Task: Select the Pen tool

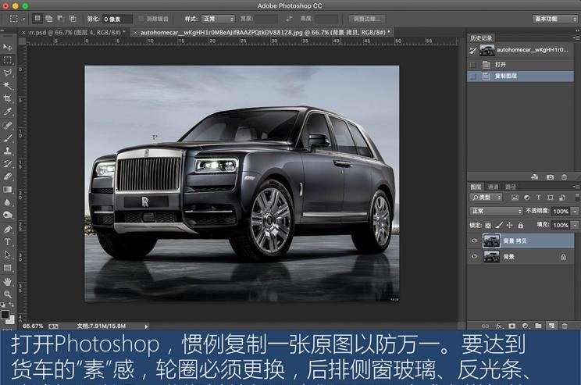Action: (x=7, y=230)
